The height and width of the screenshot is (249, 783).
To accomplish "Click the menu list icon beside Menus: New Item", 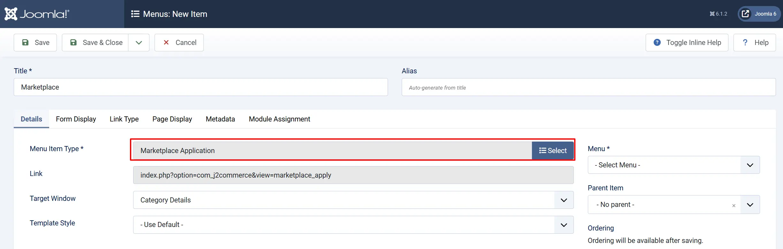I will (135, 14).
